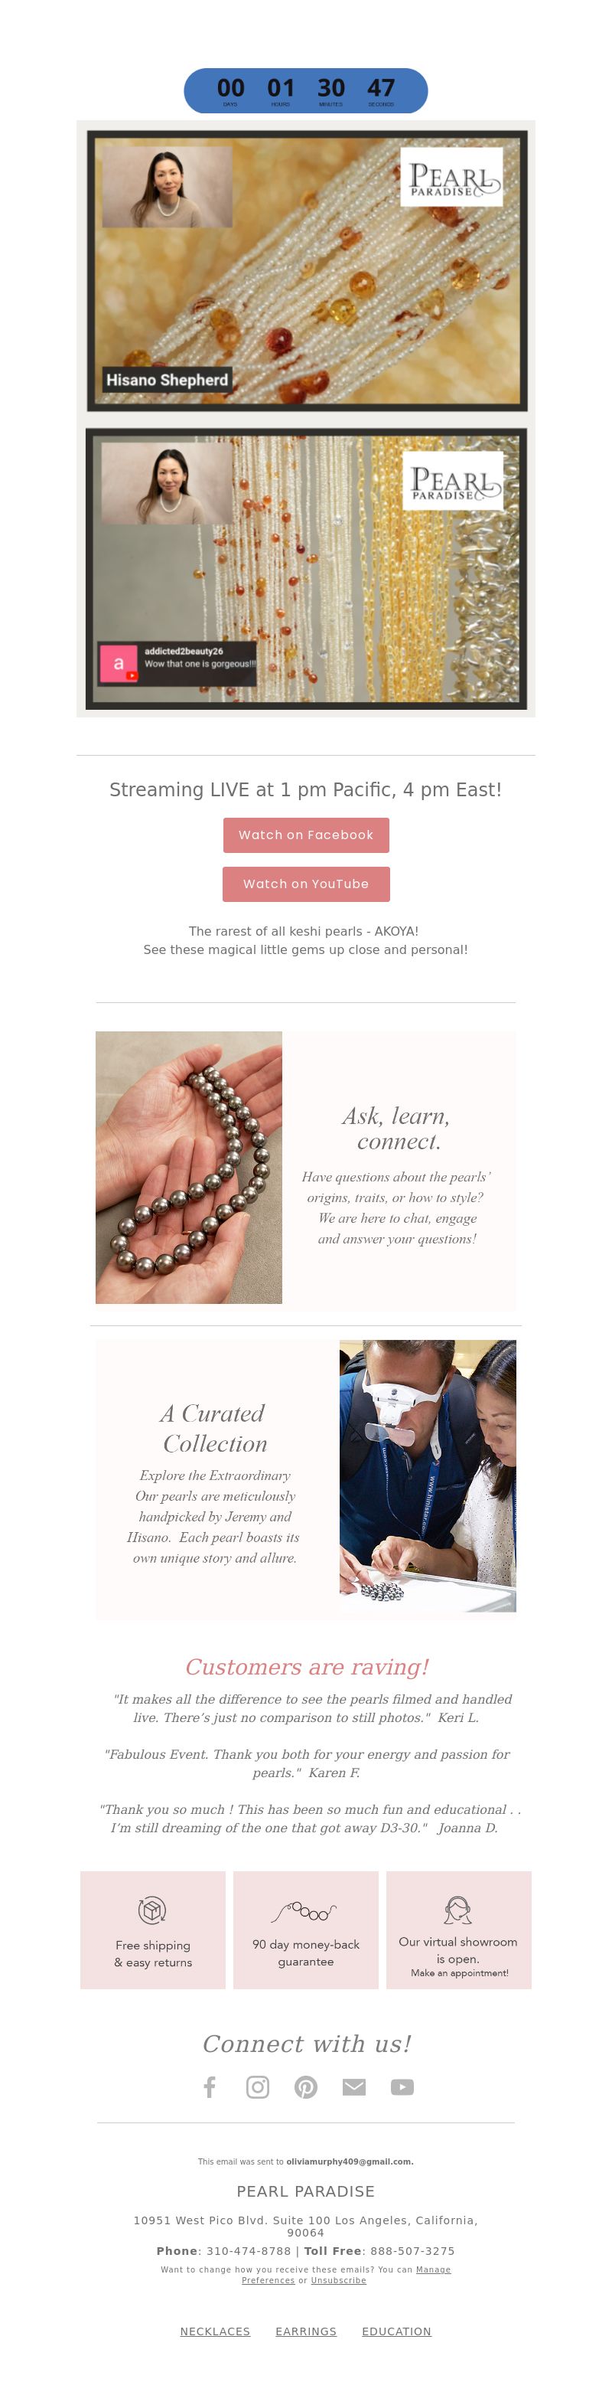Open the EDUCATION footer menu link
This screenshot has width=612, height=2382.
pyautogui.click(x=396, y=2331)
